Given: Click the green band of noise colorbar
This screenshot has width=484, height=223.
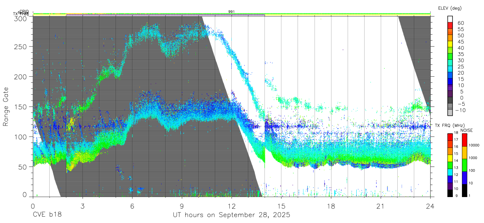Looking at the screenshot, I should (x=464, y=165).
